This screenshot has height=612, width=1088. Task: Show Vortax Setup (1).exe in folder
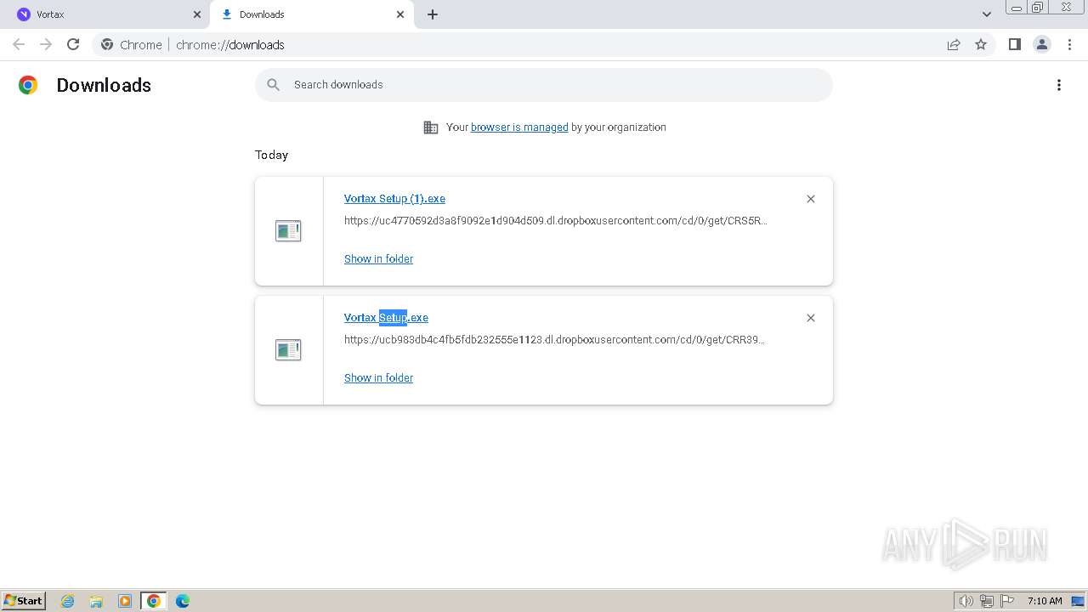(378, 259)
